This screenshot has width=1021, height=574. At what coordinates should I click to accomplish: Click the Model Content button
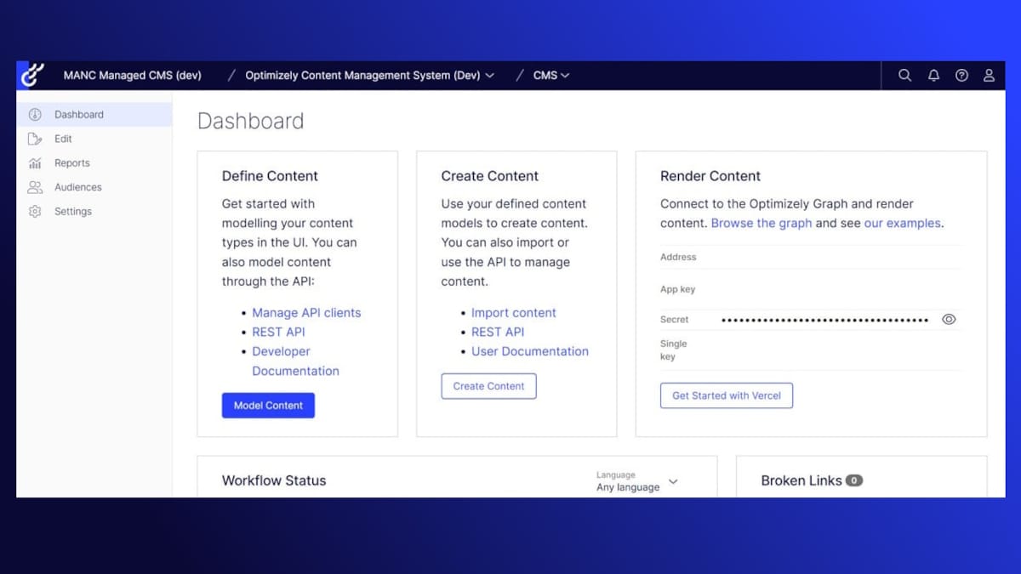(x=268, y=406)
